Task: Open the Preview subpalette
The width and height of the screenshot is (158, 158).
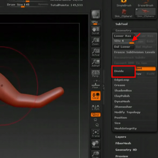Action: pos(122,156)
